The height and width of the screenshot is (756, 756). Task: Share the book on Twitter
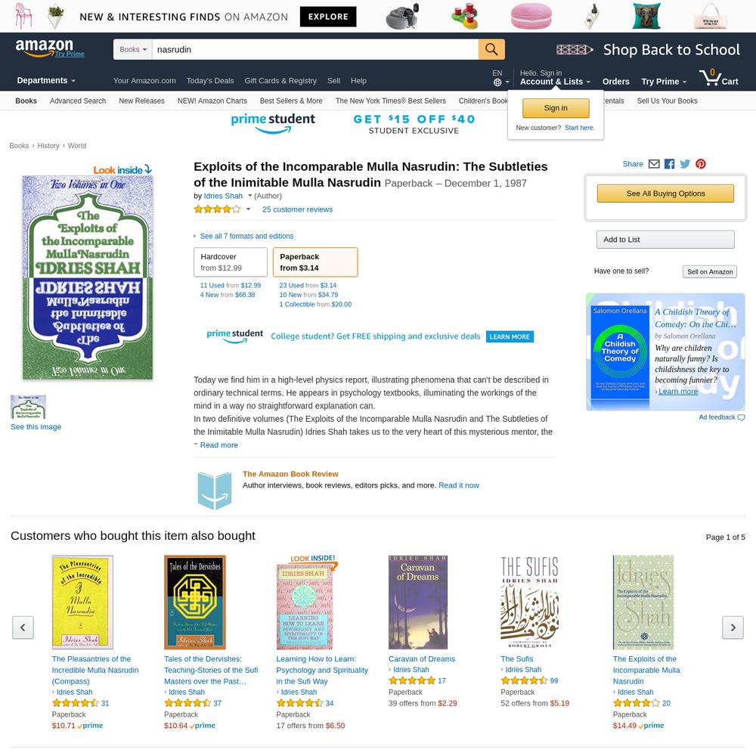[x=685, y=164]
